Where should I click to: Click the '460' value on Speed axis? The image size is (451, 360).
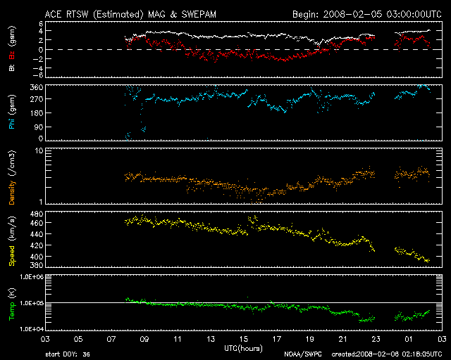37,223
